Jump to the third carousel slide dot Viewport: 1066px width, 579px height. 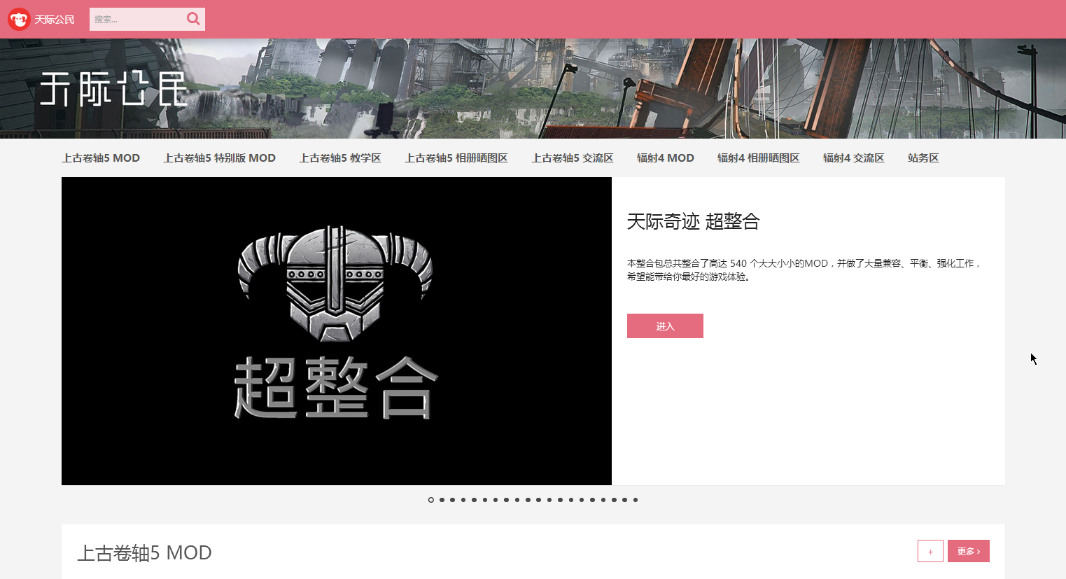tap(453, 500)
